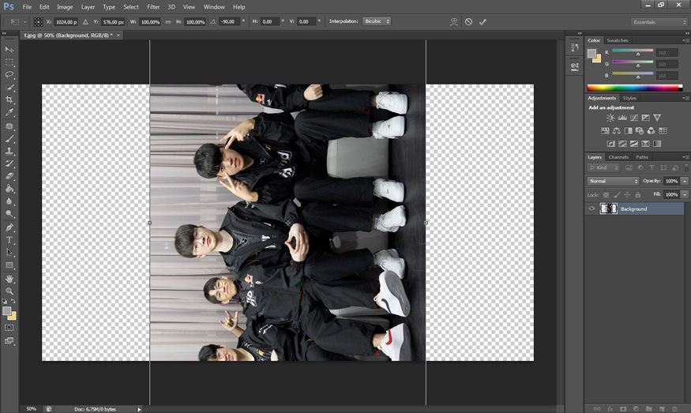The height and width of the screenshot is (413, 691).
Task: Select the Type tool in the toolbox
Action: coord(9,239)
